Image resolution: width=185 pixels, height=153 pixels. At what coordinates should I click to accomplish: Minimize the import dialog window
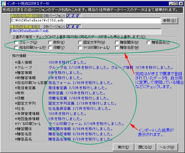point(171,3)
